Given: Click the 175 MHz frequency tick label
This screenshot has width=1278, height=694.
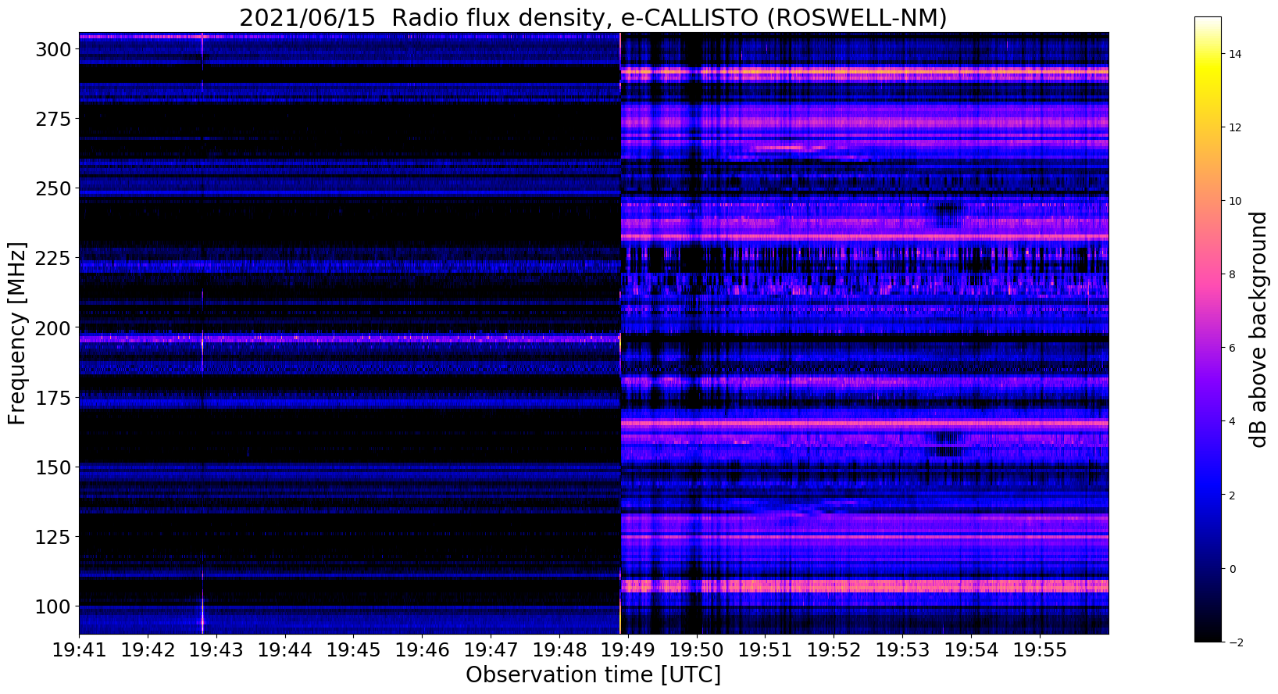Looking at the screenshot, I should pyautogui.click(x=52, y=398).
